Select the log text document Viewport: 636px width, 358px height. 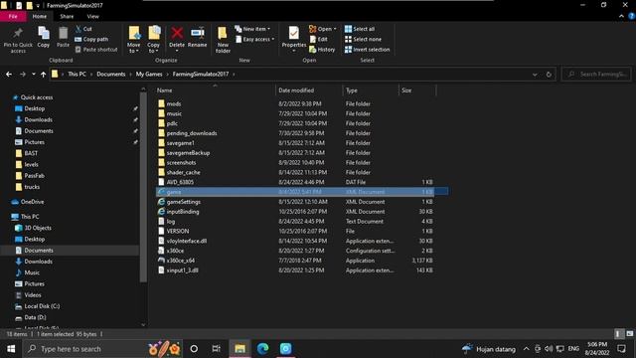[170, 221]
